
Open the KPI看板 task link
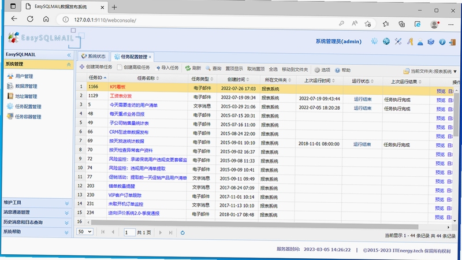click(118, 87)
